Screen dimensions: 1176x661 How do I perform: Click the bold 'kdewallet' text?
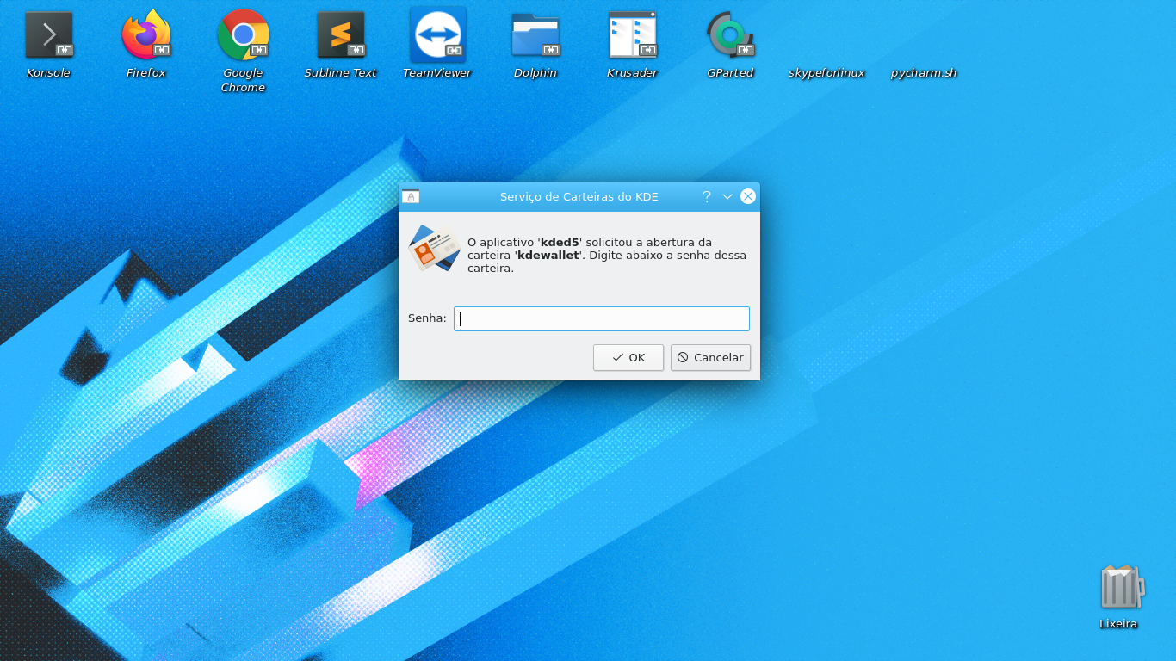pos(548,256)
